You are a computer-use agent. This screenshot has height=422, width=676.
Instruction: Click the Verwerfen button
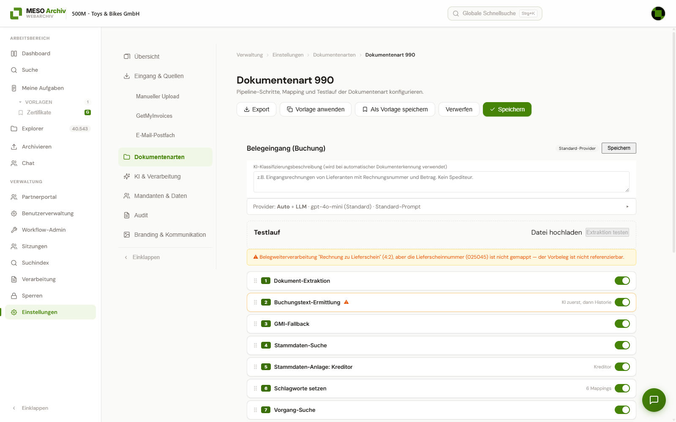[x=459, y=109]
